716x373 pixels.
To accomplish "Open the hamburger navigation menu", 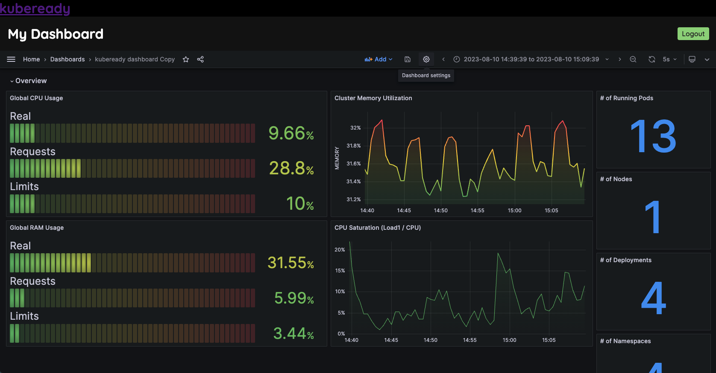I will (11, 59).
